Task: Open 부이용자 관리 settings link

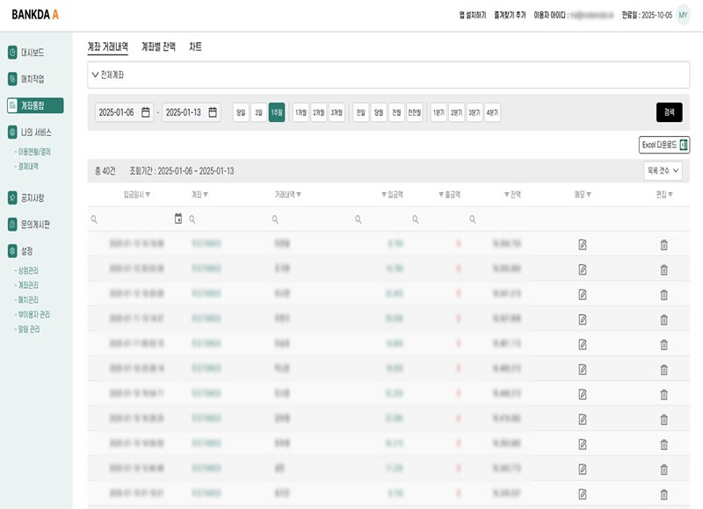Action: point(33,314)
